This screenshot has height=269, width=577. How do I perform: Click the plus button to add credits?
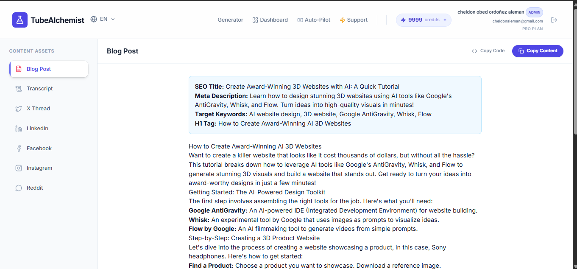[444, 20]
